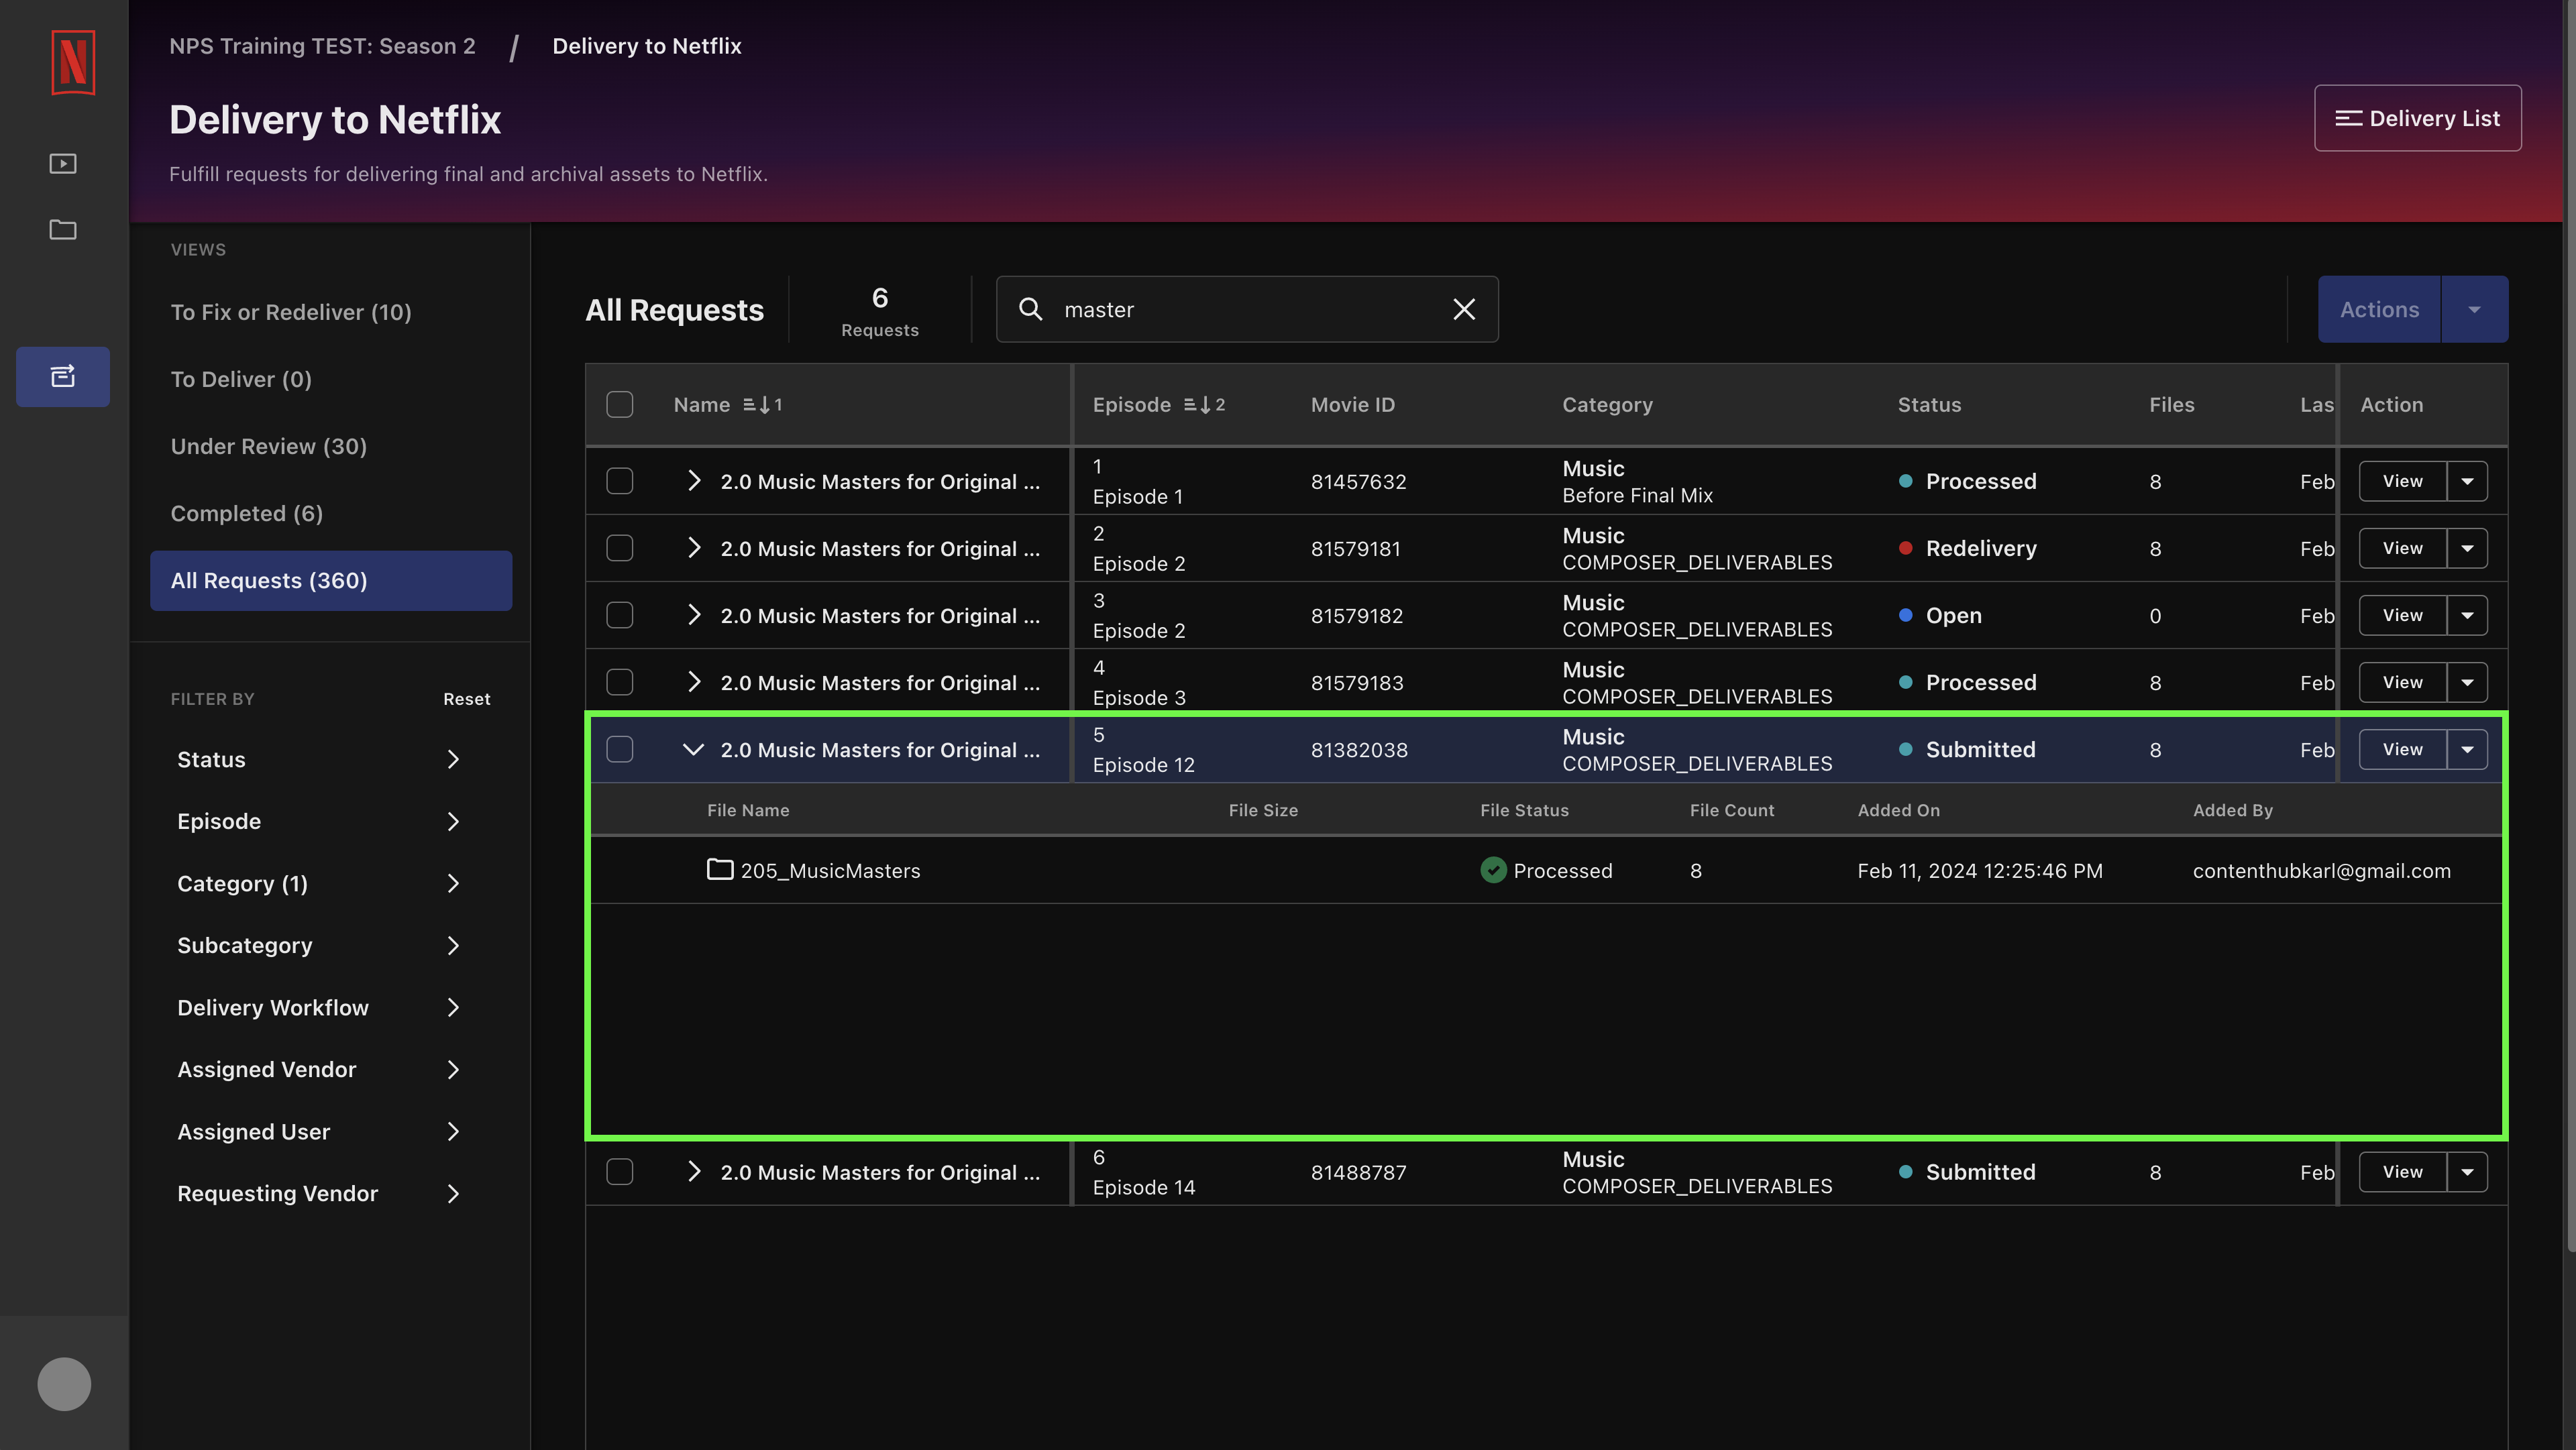This screenshot has width=2576, height=1450.
Task: Check the Episode 1 row checkbox
Action: (x=620, y=481)
